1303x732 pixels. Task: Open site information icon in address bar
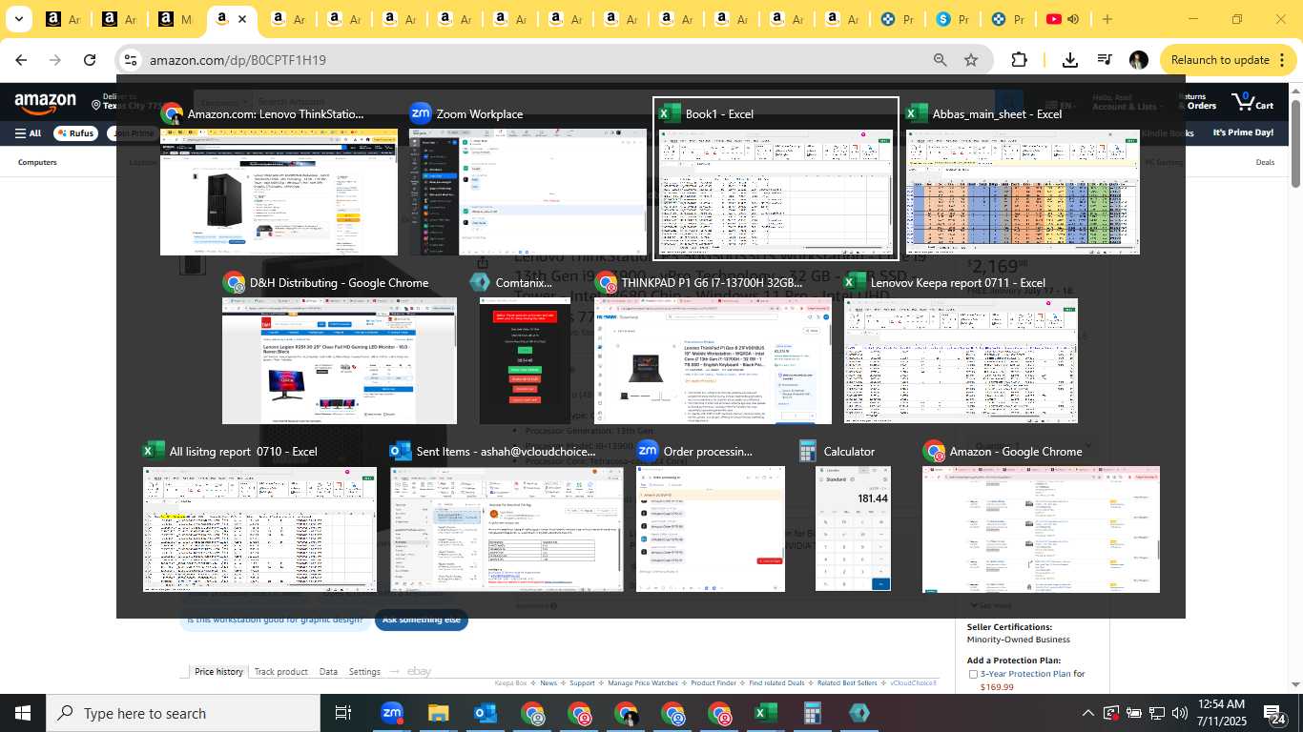point(131,60)
